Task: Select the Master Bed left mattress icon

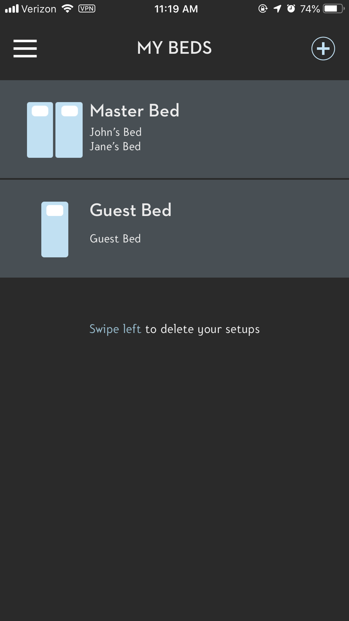Action: pyautogui.click(x=40, y=130)
